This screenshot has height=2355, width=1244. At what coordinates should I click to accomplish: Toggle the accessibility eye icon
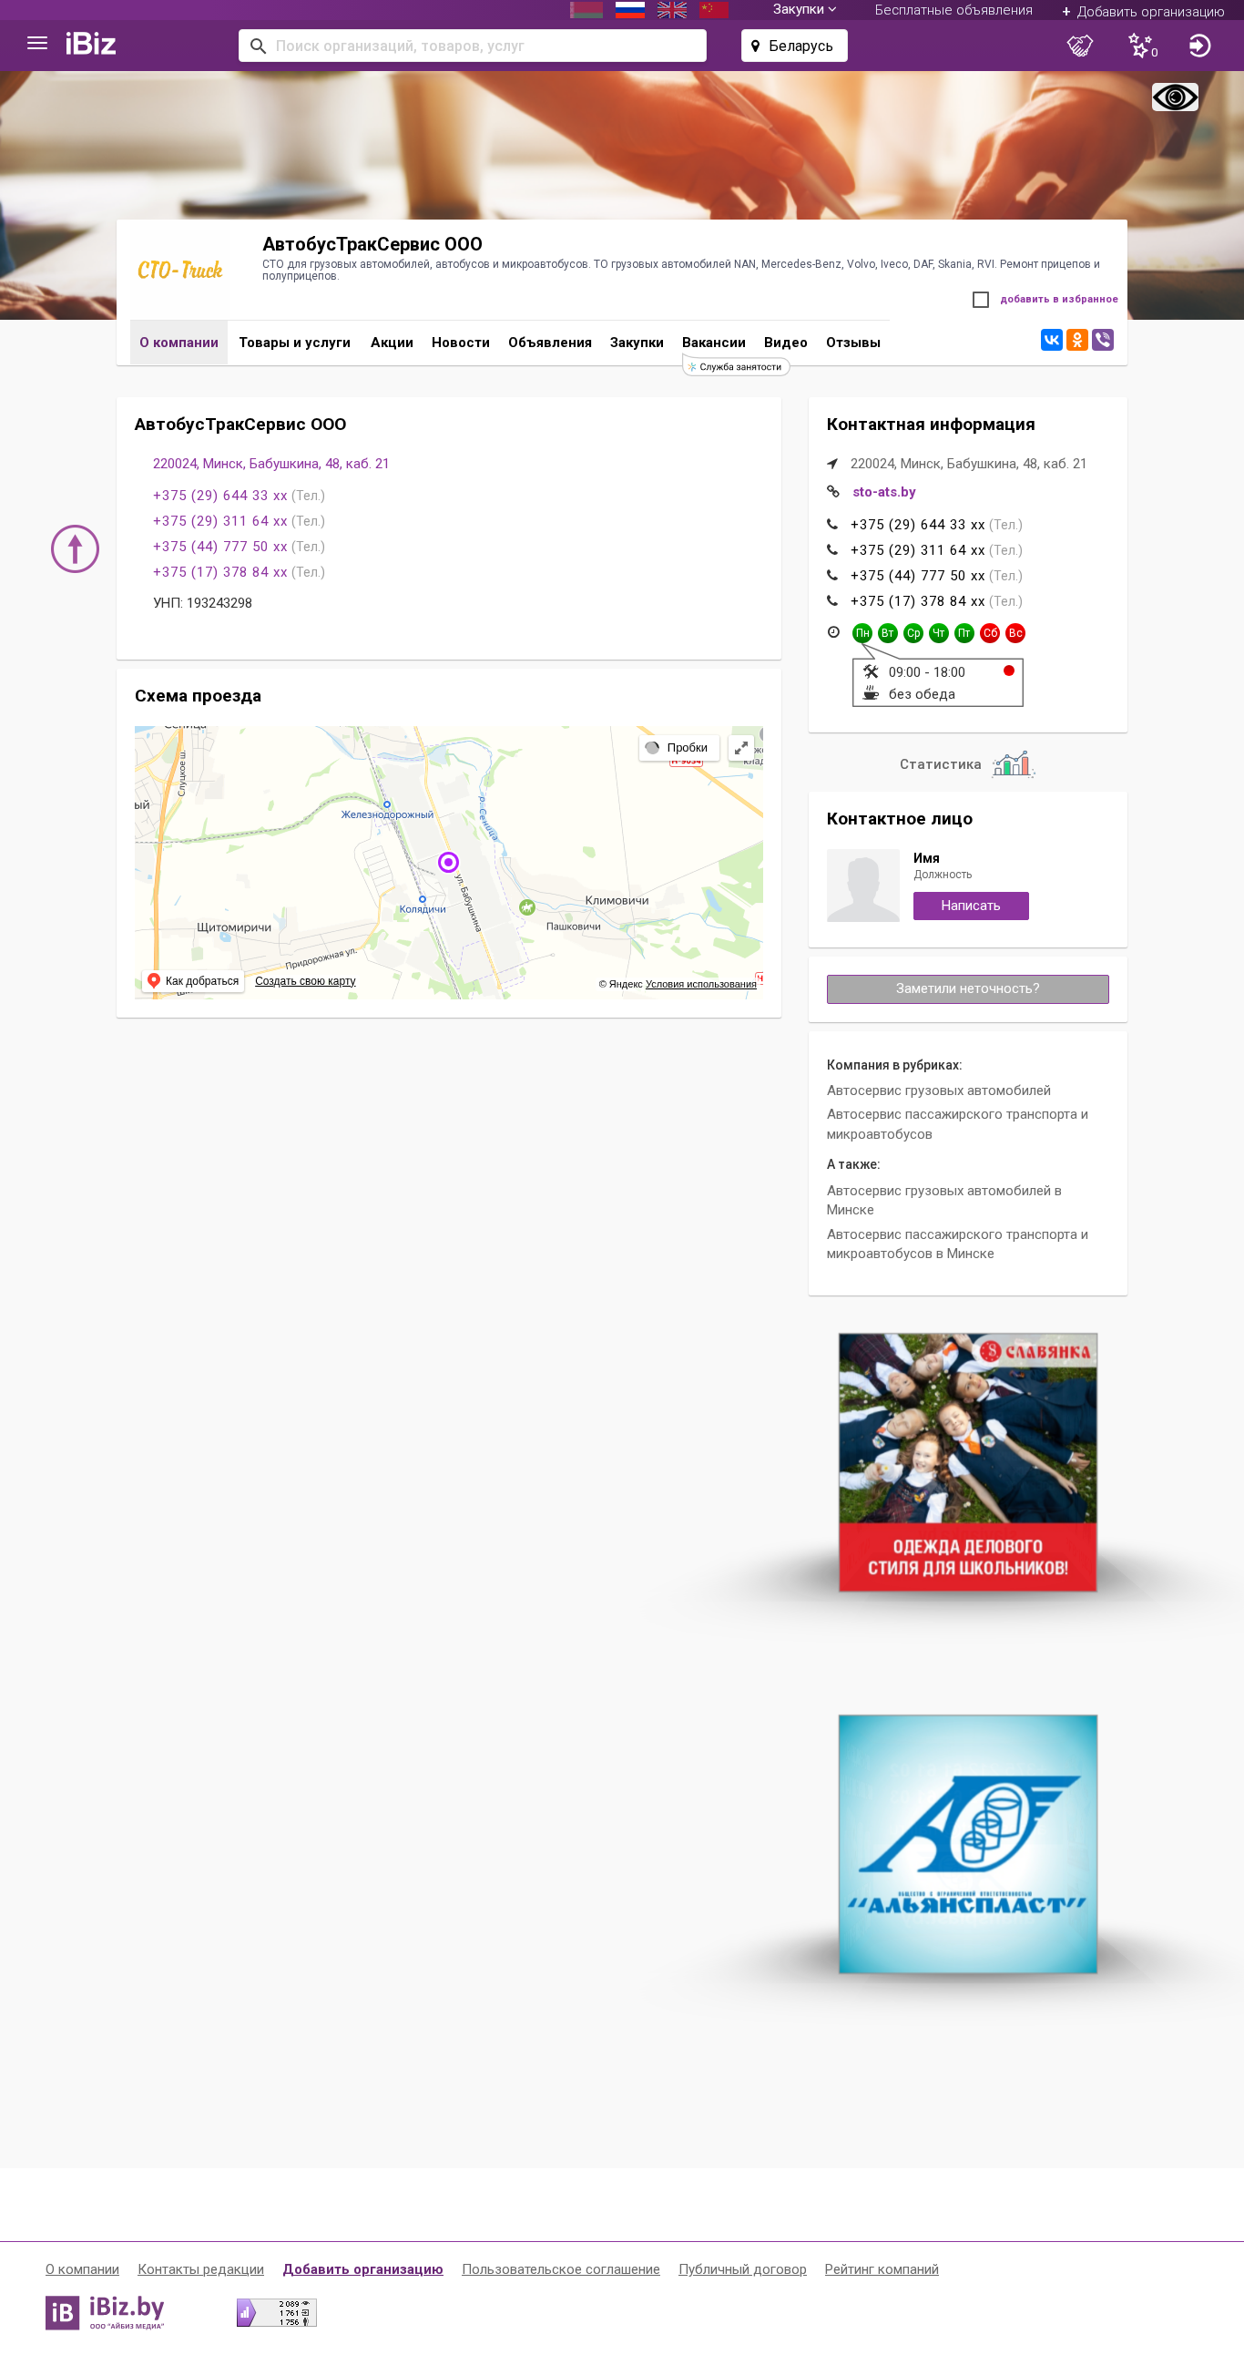[x=1175, y=97]
